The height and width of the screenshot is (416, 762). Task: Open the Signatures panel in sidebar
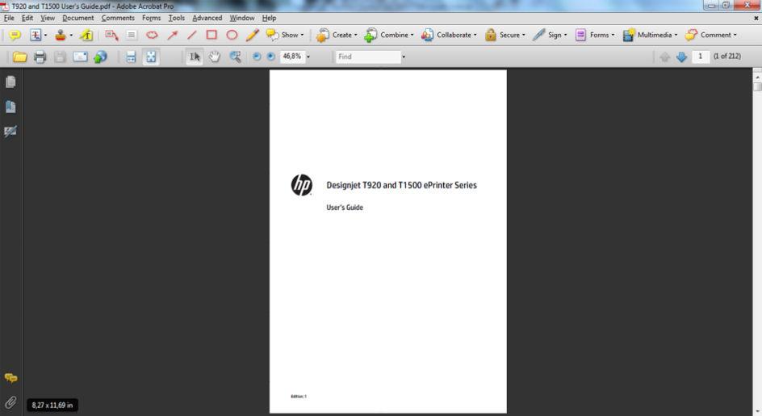pos(10,132)
